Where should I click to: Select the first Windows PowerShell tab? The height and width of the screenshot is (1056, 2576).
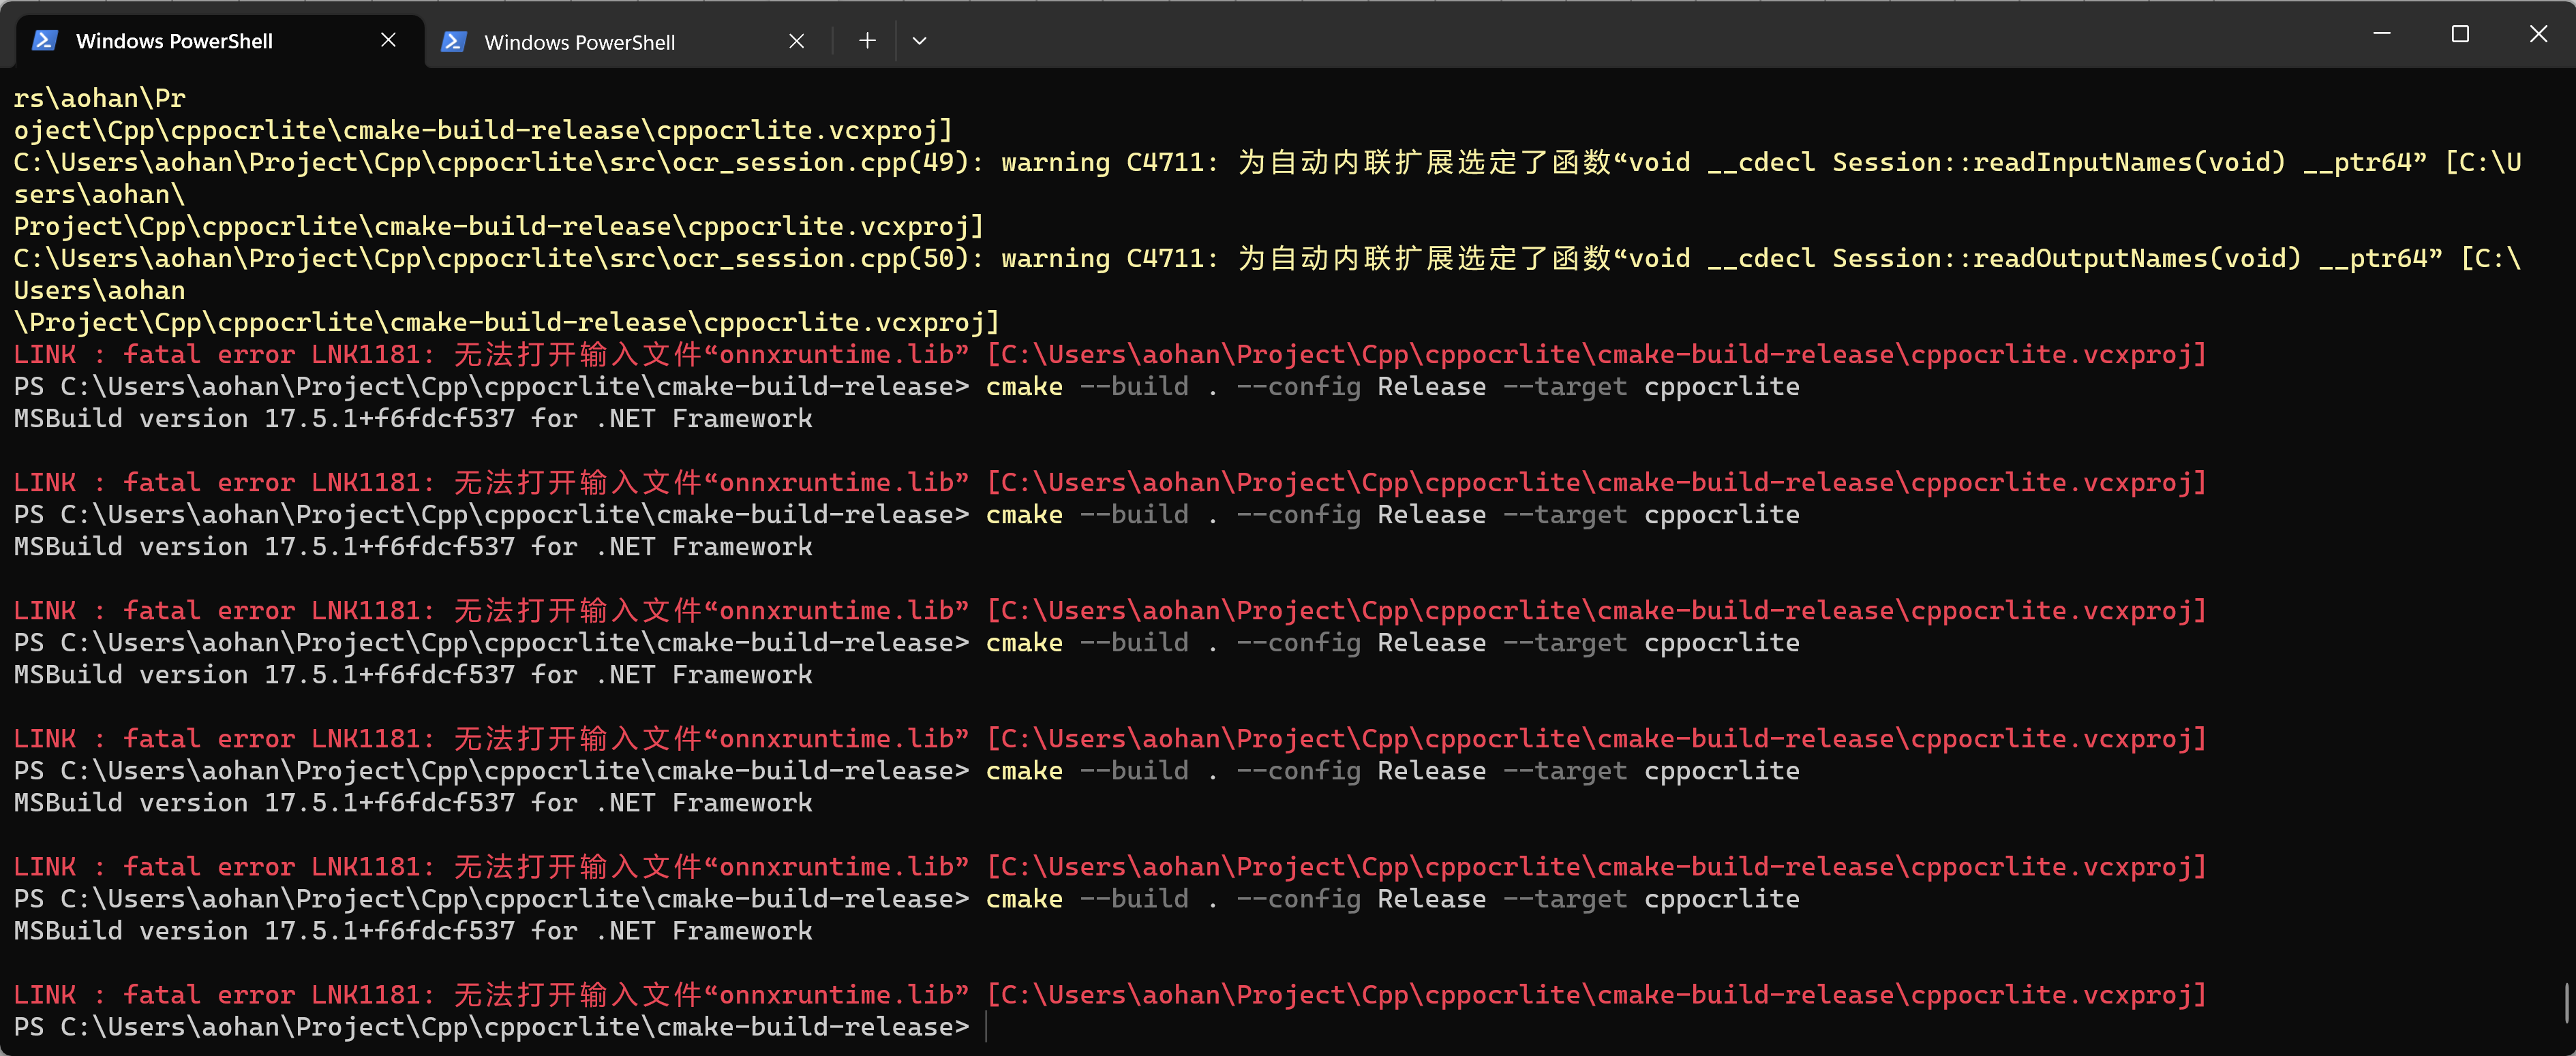click(x=175, y=41)
